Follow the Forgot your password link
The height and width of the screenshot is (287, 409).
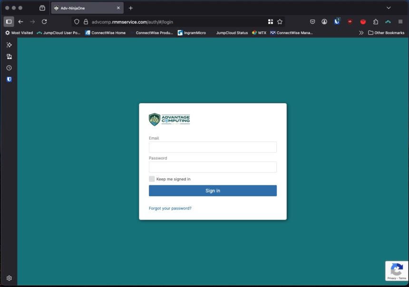[170, 208]
